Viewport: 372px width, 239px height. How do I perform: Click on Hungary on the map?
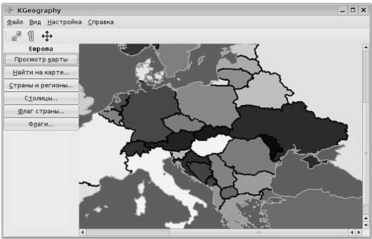click(210, 146)
